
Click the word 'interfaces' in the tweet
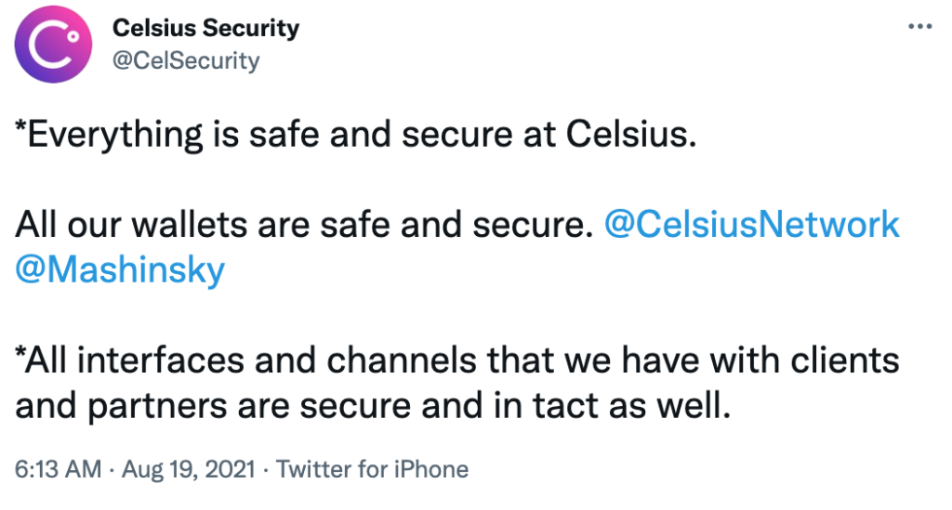pos(161,360)
